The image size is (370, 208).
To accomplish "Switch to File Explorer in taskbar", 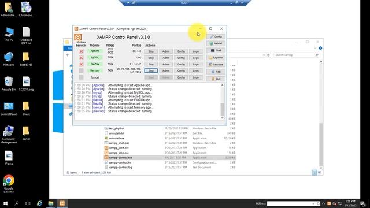I will [x=51, y=203].
